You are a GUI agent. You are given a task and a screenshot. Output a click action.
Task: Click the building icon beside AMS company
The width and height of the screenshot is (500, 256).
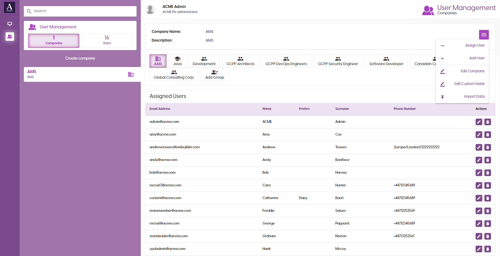click(x=131, y=74)
